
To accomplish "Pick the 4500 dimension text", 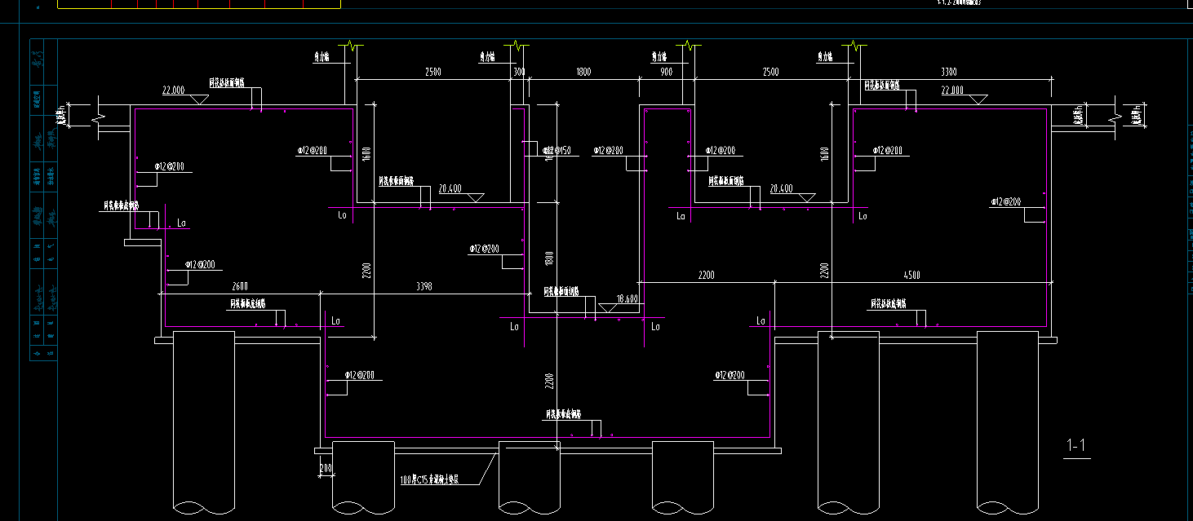I will pyautogui.click(x=911, y=275).
